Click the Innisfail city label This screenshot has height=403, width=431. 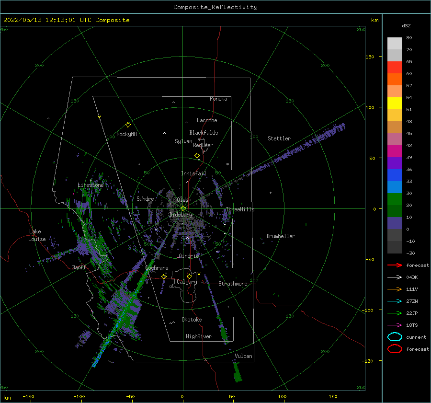[193, 173]
